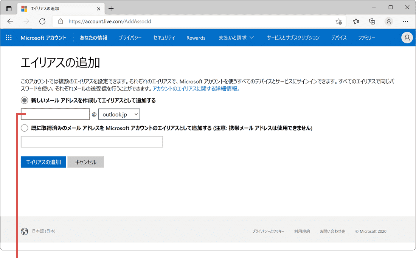
Task: Open the browser settings ellipsis menu
Action: [405, 21]
